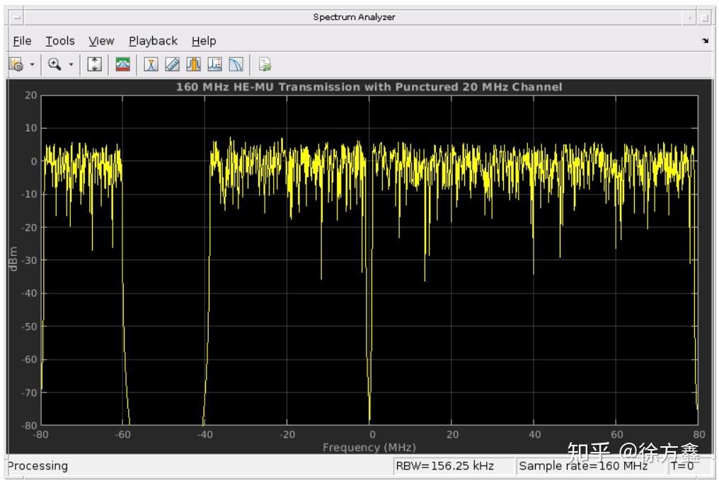Select the Zoom In magnifier tool
The image size is (719, 483).
(55, 64)
